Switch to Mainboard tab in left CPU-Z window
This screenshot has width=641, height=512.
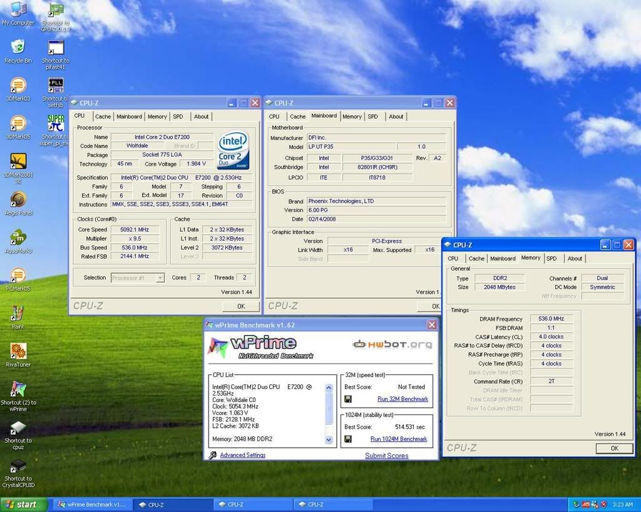point(129,116)
